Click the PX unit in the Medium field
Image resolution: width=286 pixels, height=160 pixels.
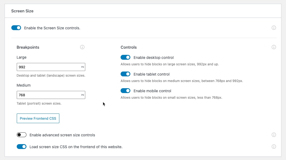(83, 95)
